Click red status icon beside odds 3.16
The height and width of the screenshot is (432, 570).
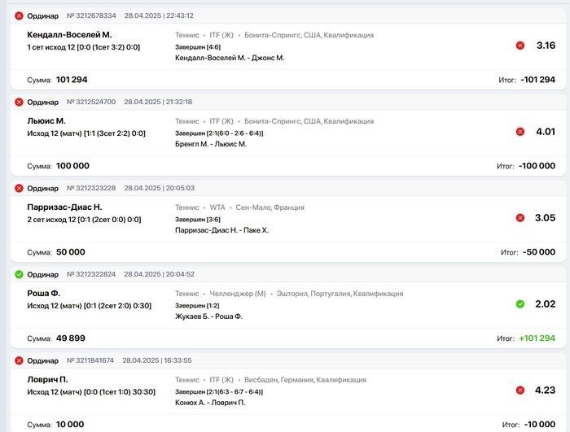(x=520, y=46)
